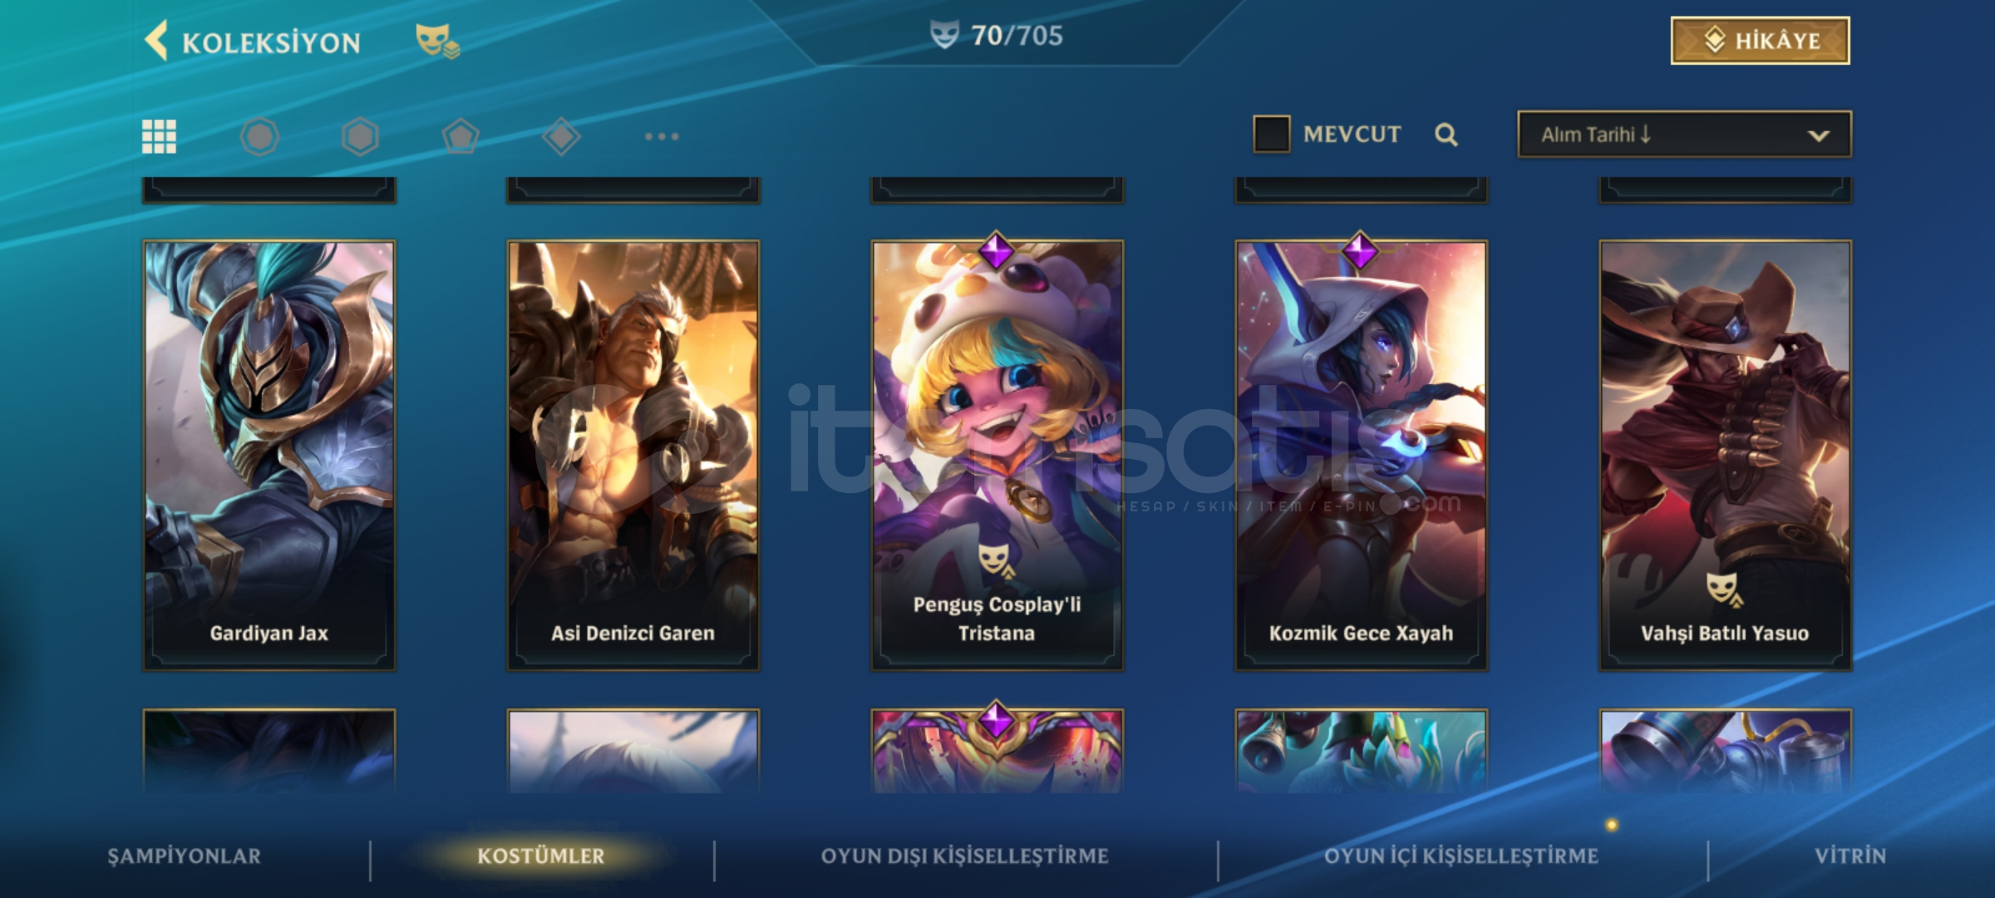The width and height of the screenshot is (1995, 898).
Task: Switch to Oyun İçi Kişiselleştirme tab
Action: pos(1461,856)
